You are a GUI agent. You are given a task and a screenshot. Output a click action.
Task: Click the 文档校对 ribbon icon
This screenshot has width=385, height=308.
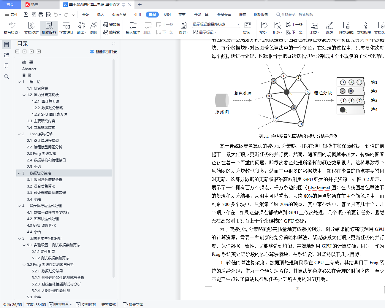pyautogui.click(x=31, y=28)
